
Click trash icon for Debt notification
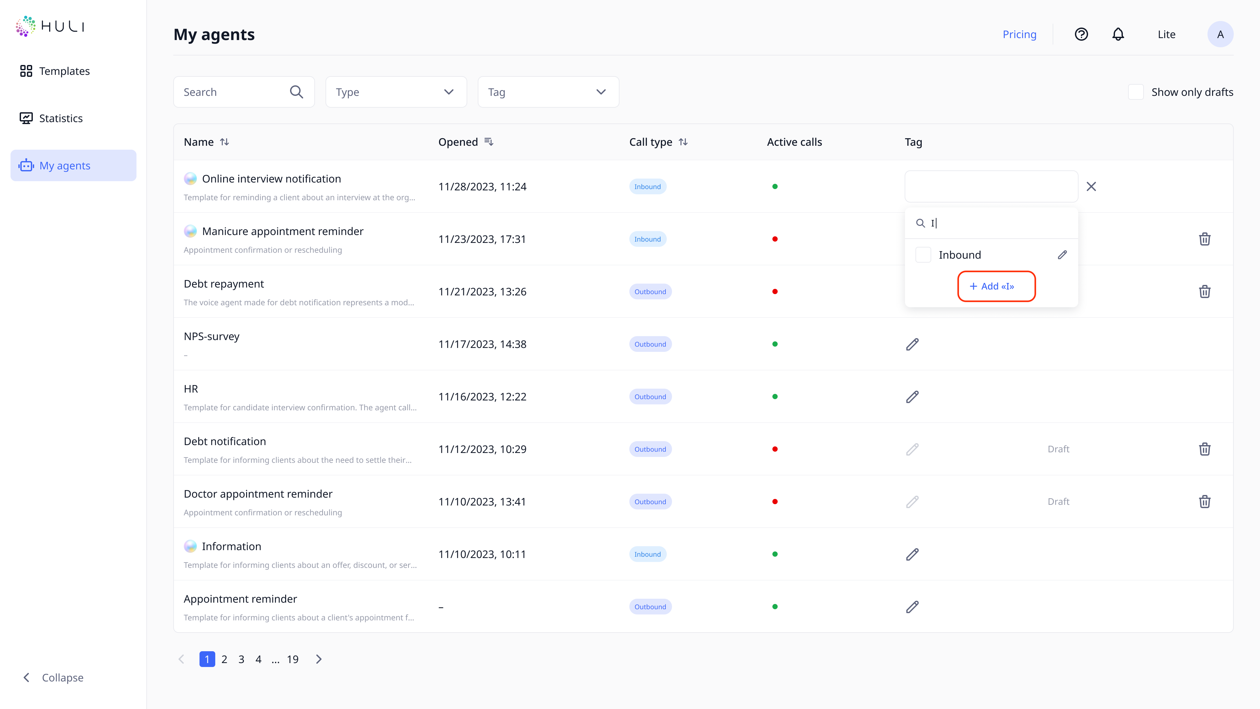(x=1204, y=449)
